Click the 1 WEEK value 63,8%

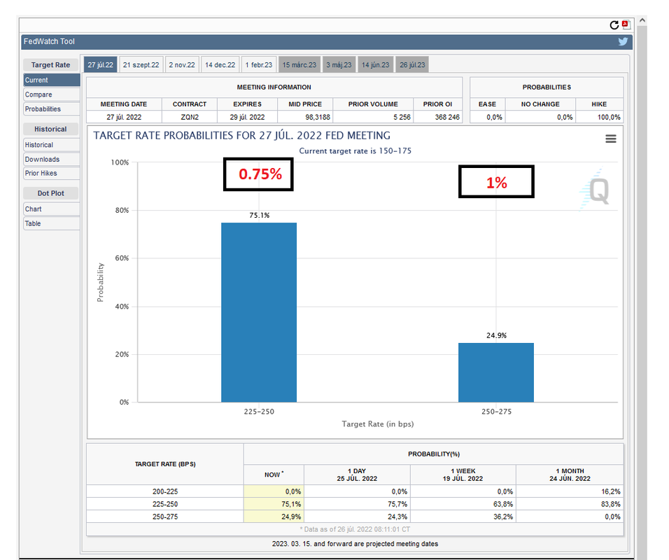coord(503,504)
